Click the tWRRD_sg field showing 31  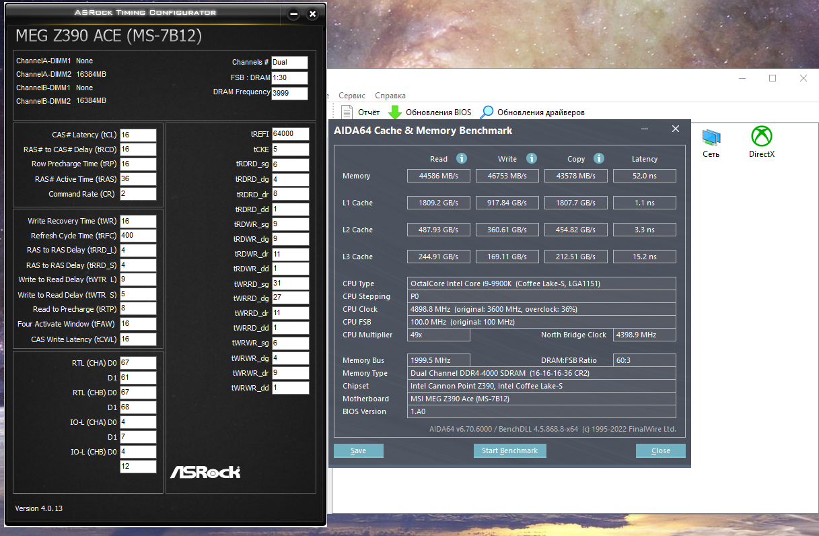(x=291, y=283)
